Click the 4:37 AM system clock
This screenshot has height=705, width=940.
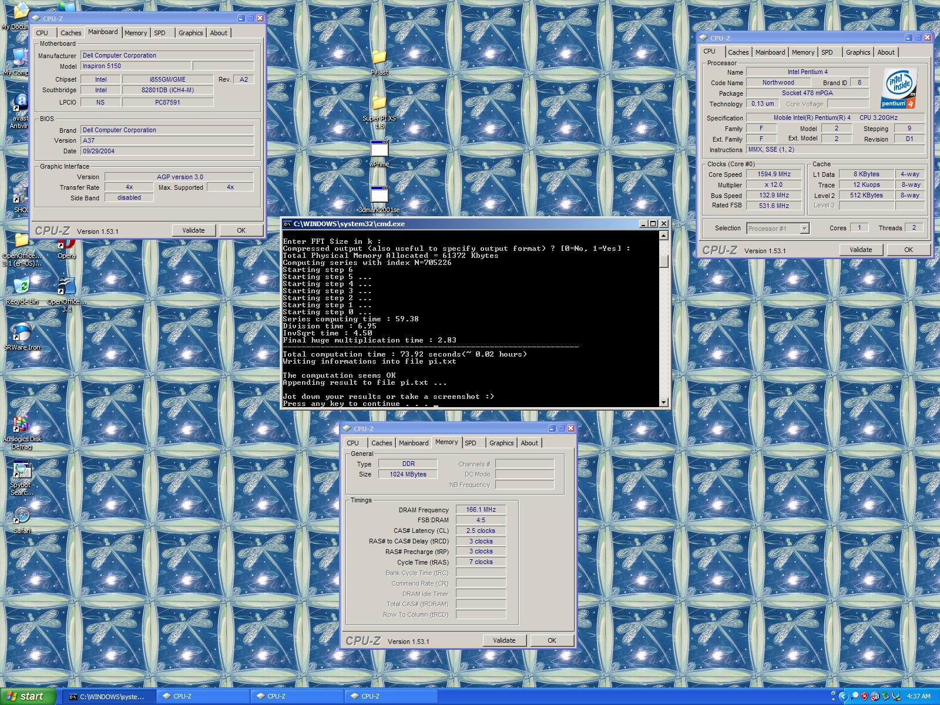(x=919, y=697)
